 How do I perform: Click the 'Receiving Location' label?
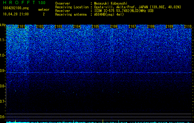click(x=72, y=7)
